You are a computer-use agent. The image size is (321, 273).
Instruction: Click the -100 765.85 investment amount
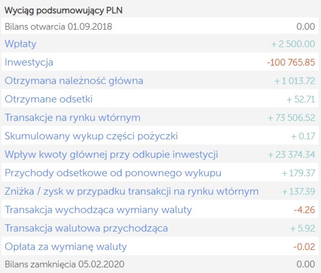pyautogui.click(x=291, y=62)
